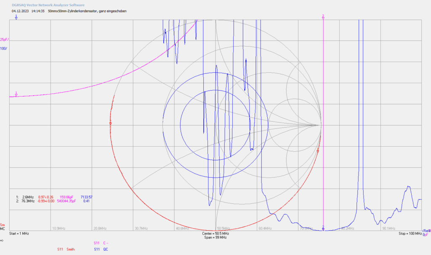The width and height of the screenshot is (431, 255).
Task: Select magenta marker 2 at top of grid
Action: click(x=323, y=17)
